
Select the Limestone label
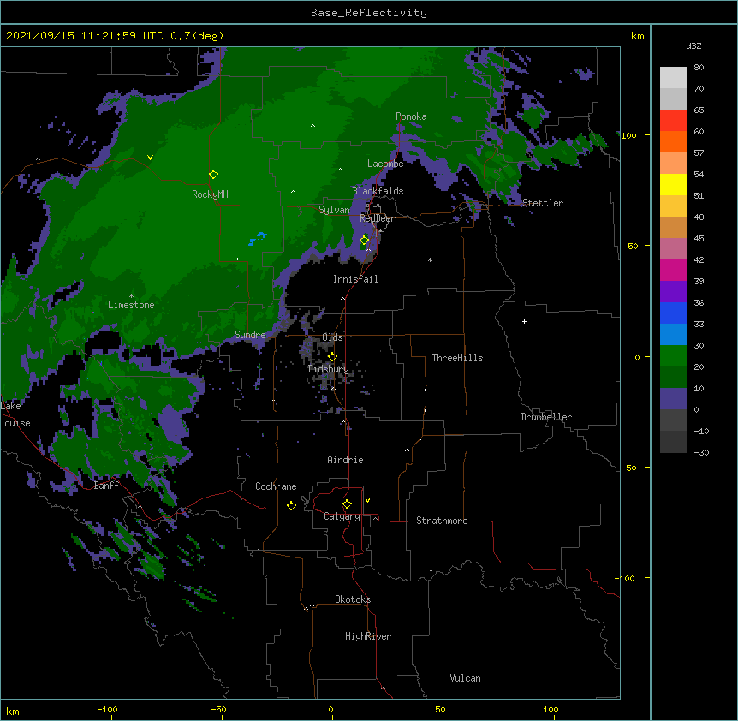click(x=131, y=305)
